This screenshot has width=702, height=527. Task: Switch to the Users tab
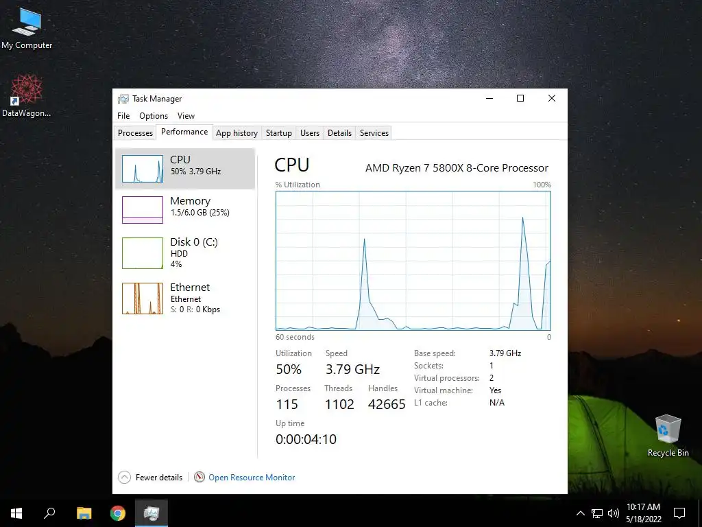310,132
